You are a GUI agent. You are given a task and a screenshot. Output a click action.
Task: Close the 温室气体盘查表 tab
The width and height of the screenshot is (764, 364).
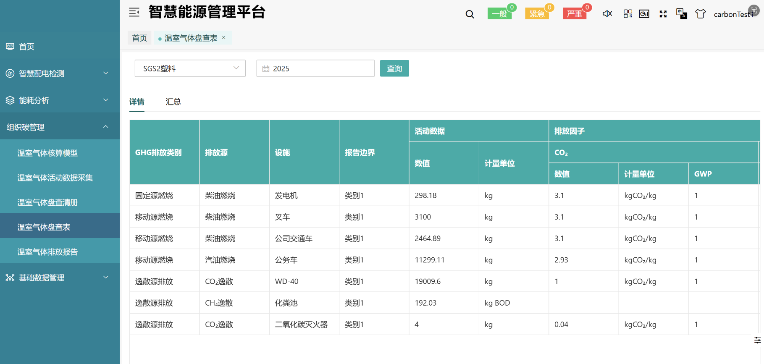click(x=224, y=37)
